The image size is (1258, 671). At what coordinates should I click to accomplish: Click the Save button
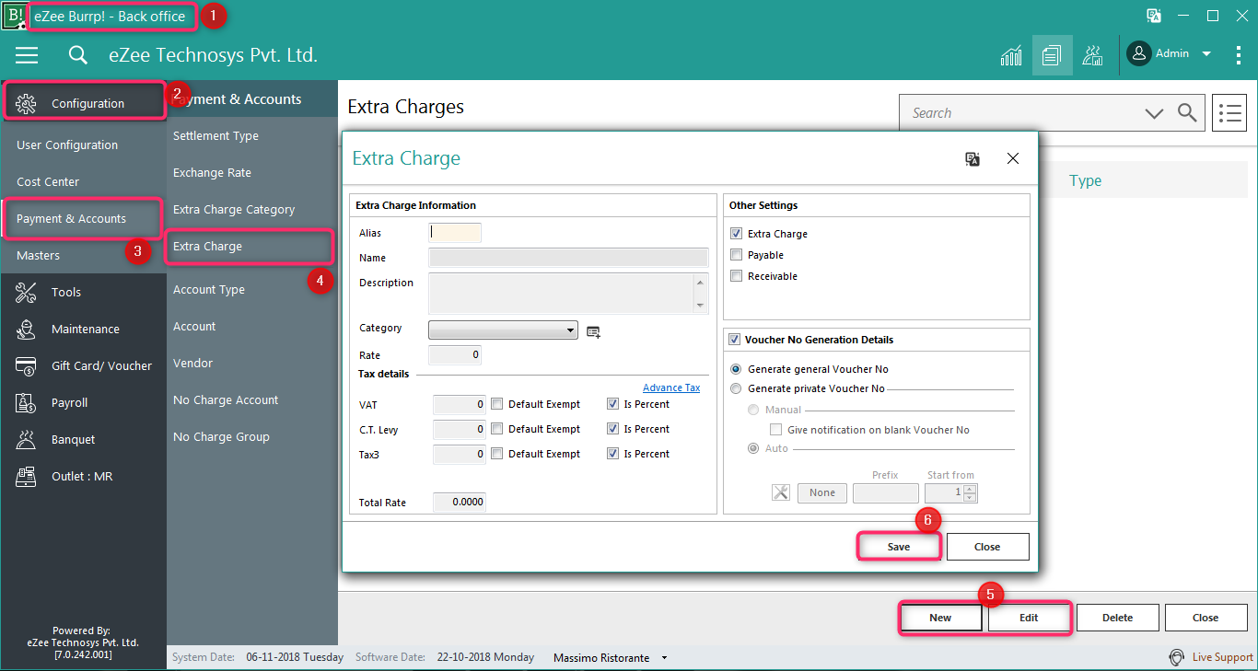point(899,547)
